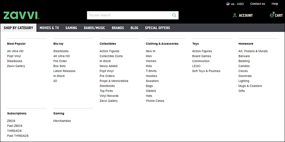Image resolution: width=285 pixels, height=142 pixels.
Task: Open 4K Ultra HD under Most Popular
Action: [x=15, y=51]
